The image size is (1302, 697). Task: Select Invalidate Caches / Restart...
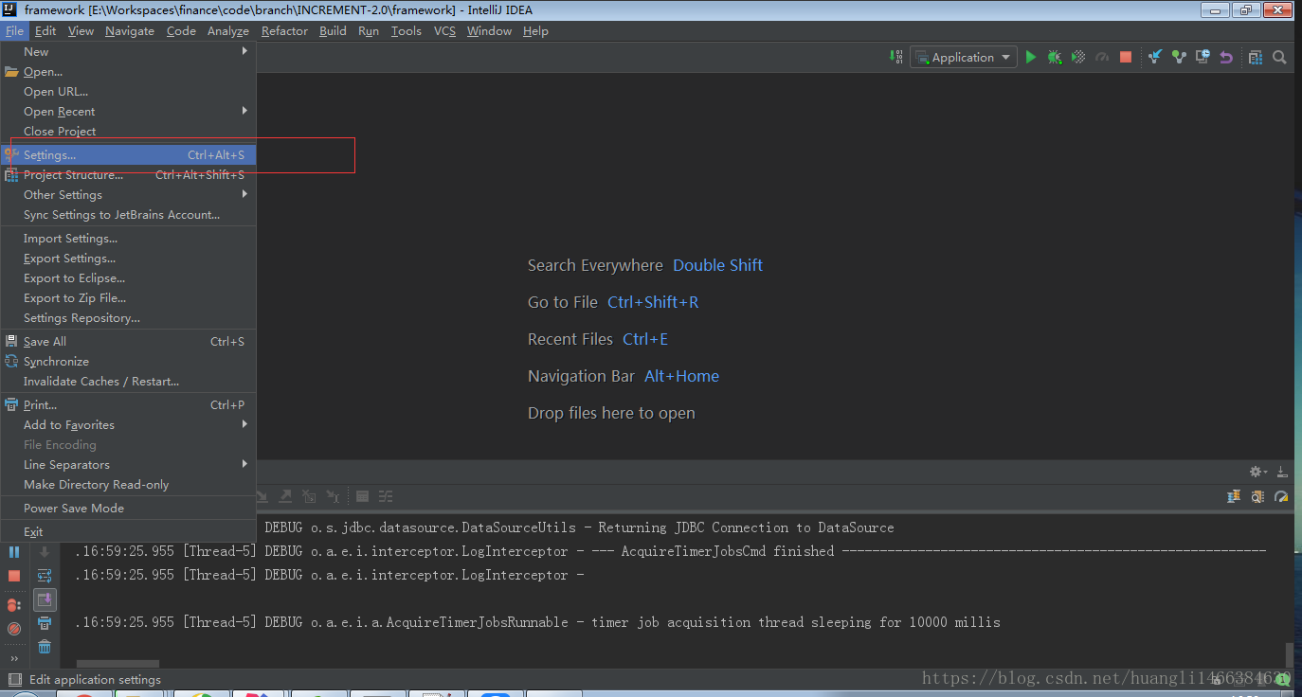click(x=128, y=381)
